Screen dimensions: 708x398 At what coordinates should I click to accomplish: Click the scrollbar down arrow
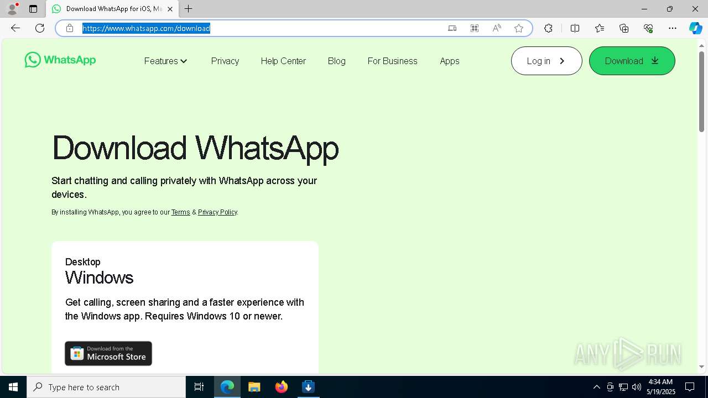pos(701,366)
